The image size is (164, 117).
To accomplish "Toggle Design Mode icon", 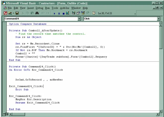I will pos(68,13).
